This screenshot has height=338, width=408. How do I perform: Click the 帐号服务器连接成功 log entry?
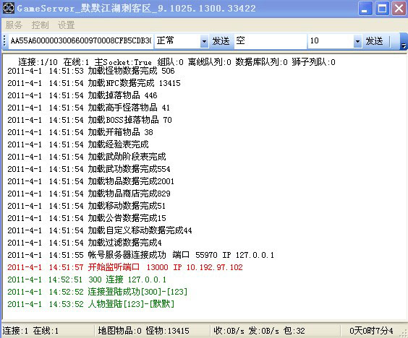140,255
